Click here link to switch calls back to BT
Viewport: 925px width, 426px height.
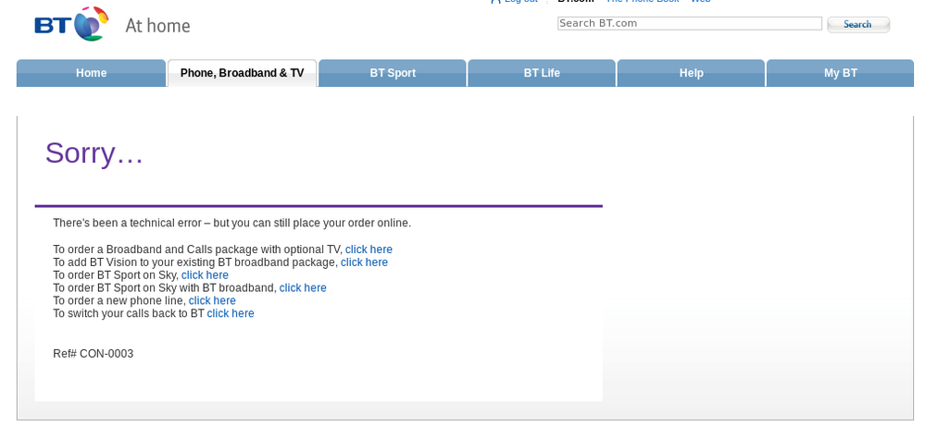pos(230,313)
